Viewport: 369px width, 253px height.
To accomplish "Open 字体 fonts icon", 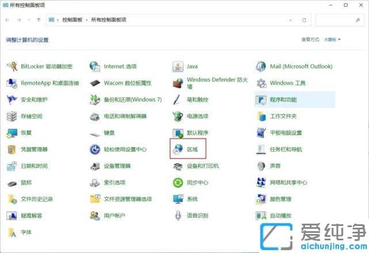I will coord(12,232).
